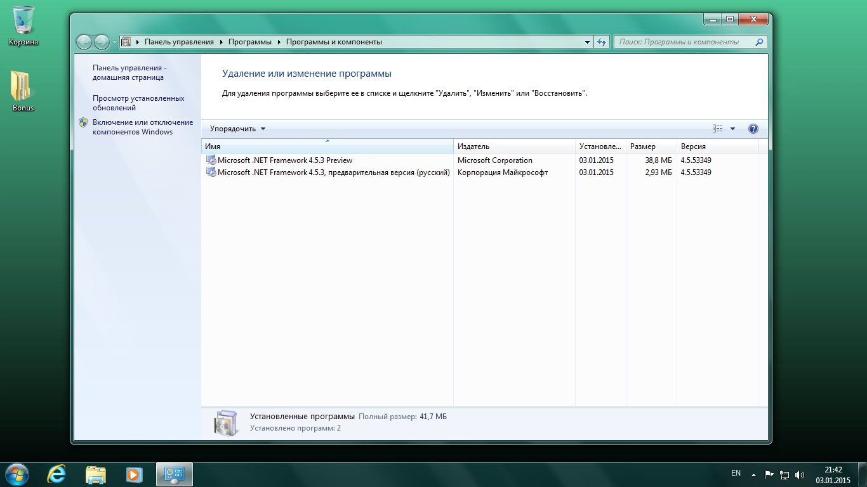Open the Action Center flag icon
The height and width of the screenshot is (487, 867).
769,474
